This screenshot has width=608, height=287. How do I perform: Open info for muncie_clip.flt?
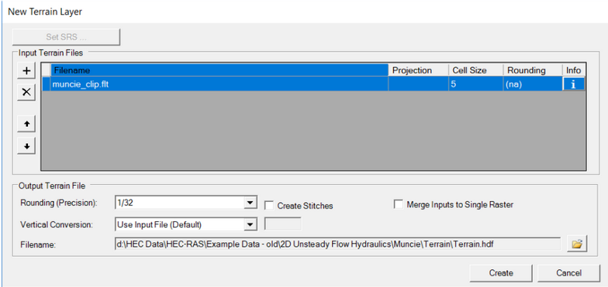point(574,84)
